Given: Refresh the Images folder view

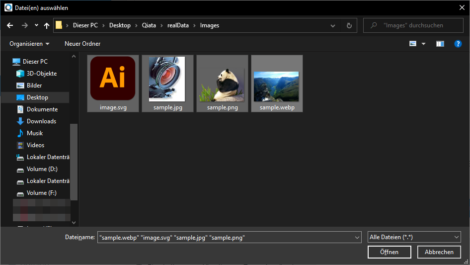Looking at the screenshot, I should 349,25.
